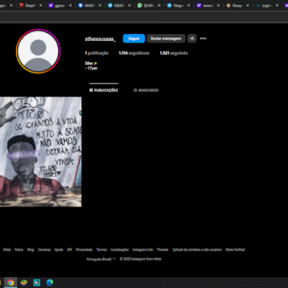Open BlueStacks from the taskbar
This screenshot has height=288, width=288.
pos(24,282)
